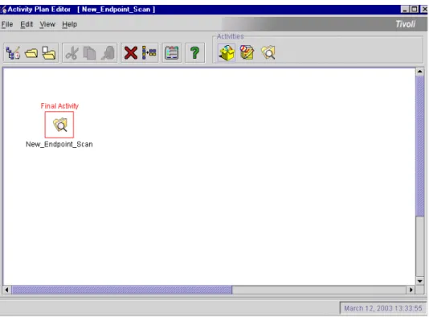The image size is (429, 317).
Task: Click the scissors cut icon
Action: (x=72, y=53)
